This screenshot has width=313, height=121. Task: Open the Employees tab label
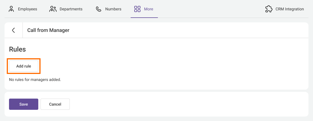tap(28, 9)
